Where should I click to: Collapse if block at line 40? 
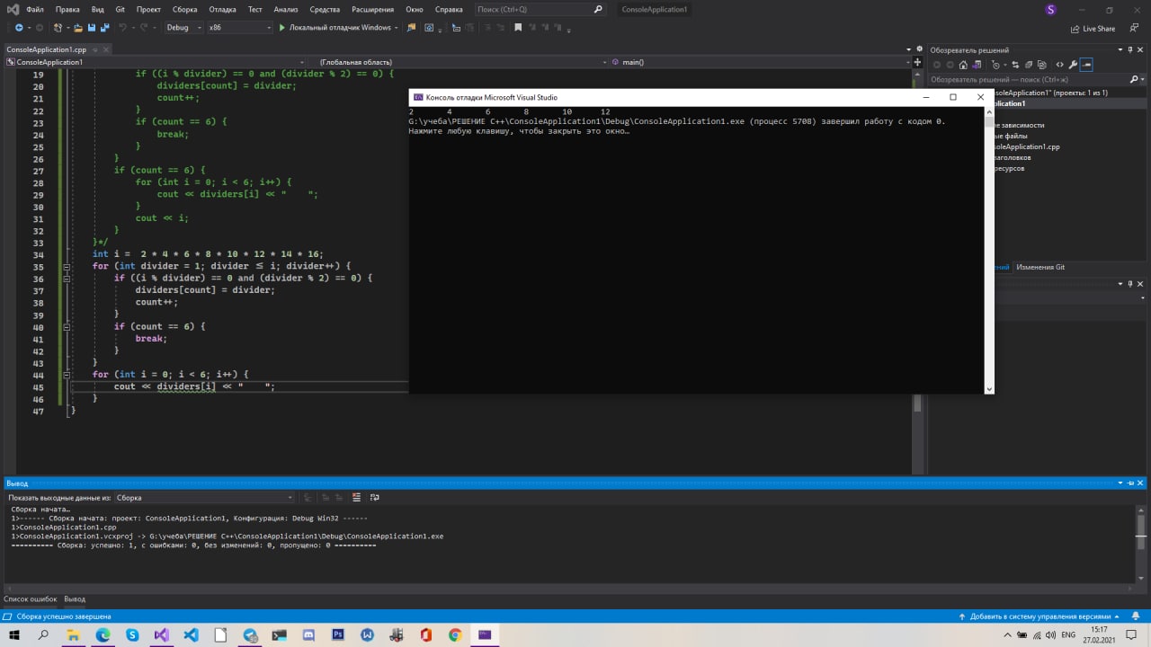67,327
